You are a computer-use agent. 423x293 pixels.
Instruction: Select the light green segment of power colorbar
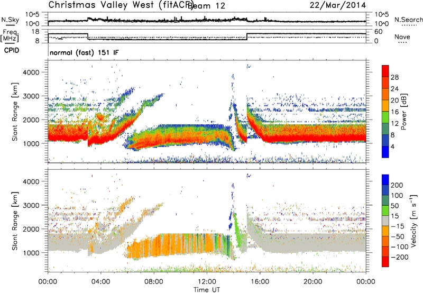pyautogui.click(x=385, y=117)
